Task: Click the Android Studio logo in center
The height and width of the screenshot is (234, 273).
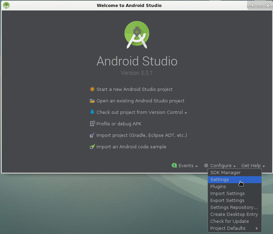Action: click(137, 35)
